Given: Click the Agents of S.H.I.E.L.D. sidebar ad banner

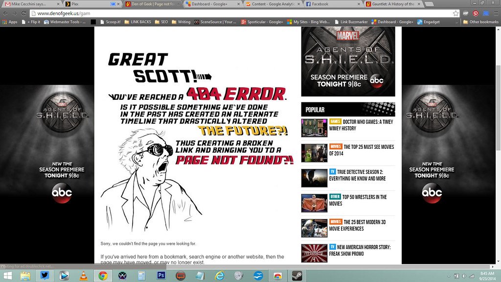Looking at the screenshot, I should [x=348, y=61].
